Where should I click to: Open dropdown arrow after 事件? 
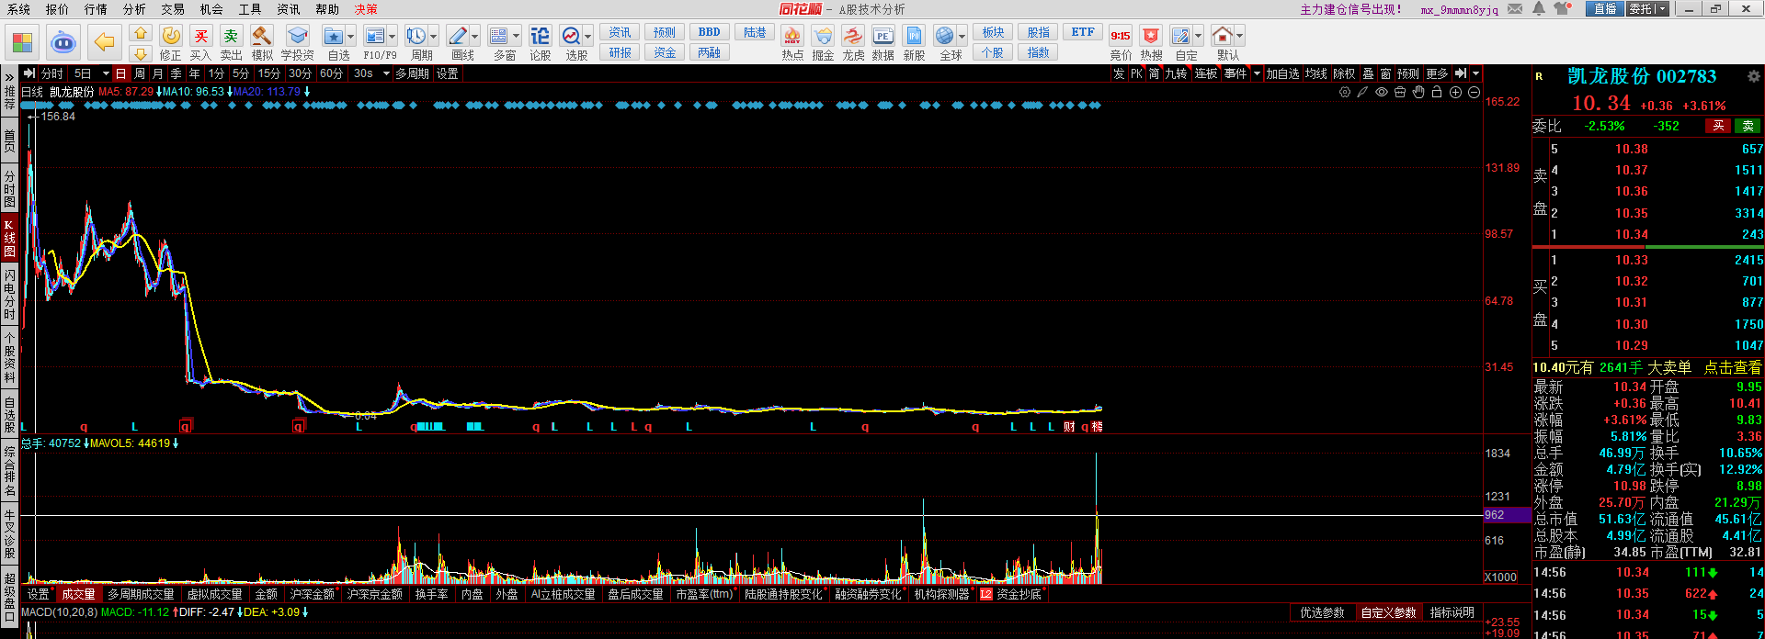pyautogui.click(x=1257, y=73)
